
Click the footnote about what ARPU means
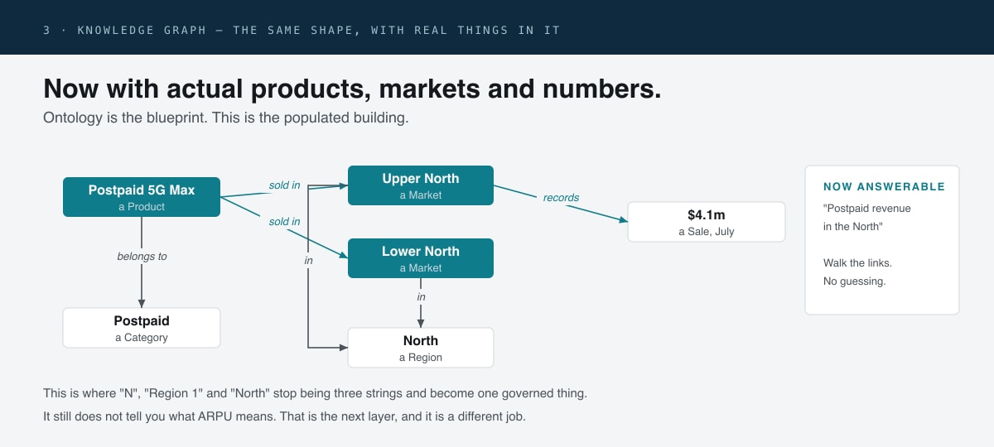tap(284, 416)
